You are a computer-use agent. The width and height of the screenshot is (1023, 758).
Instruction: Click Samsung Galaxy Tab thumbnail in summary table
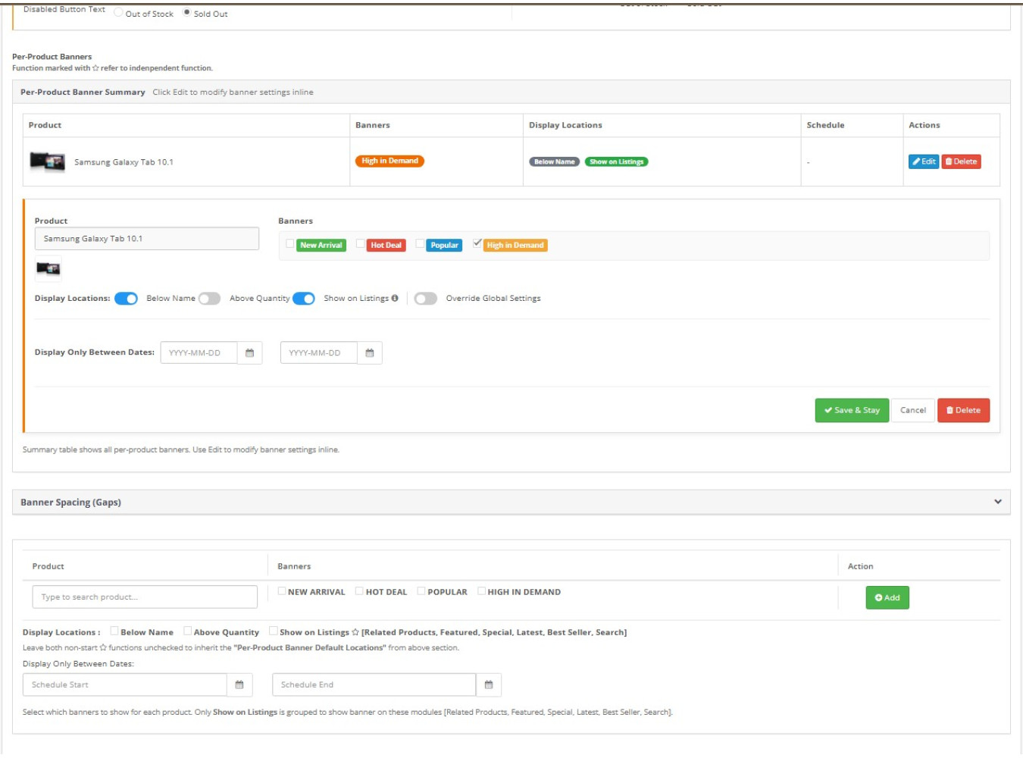[47, 161]
